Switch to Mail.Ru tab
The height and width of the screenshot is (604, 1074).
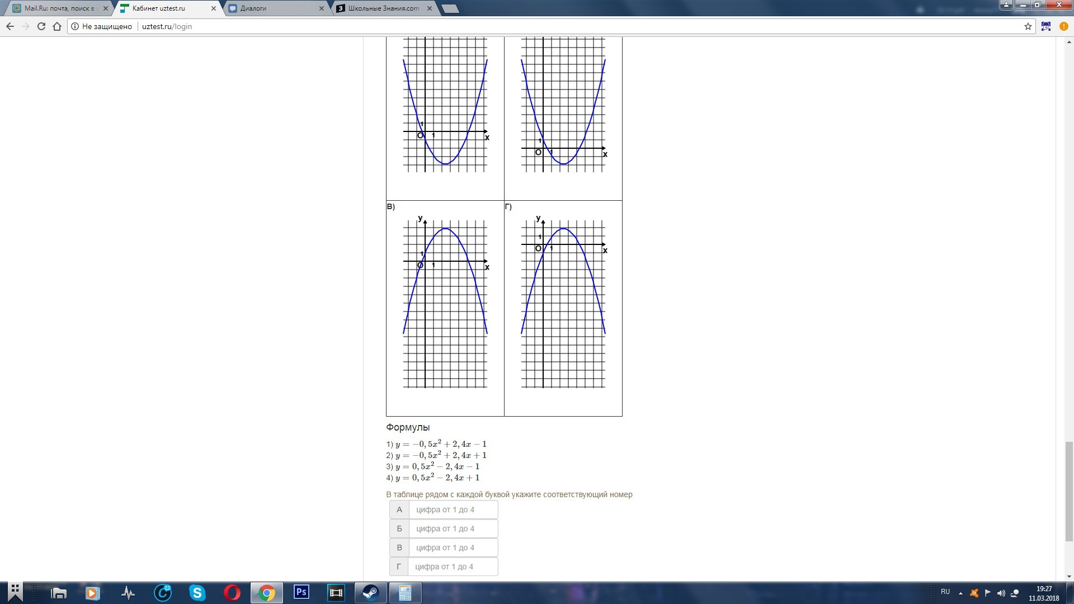(59, 8)
